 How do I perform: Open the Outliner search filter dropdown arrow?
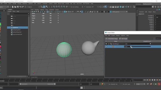point(28,14)
